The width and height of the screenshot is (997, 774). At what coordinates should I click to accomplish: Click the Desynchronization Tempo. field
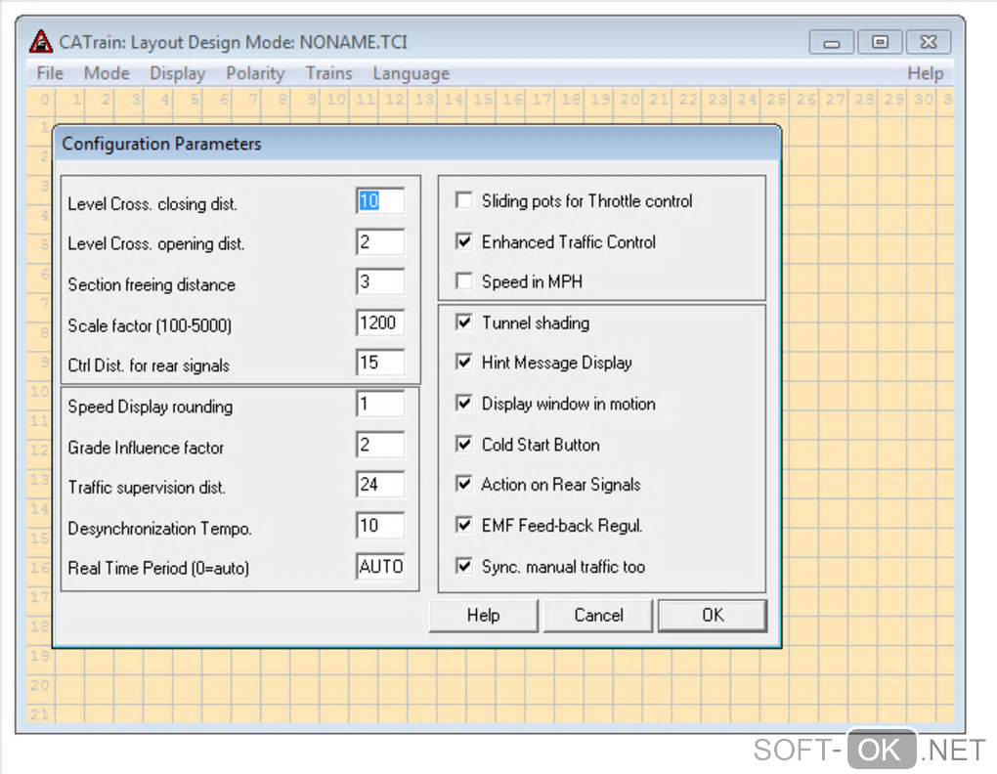click(380, 526)
